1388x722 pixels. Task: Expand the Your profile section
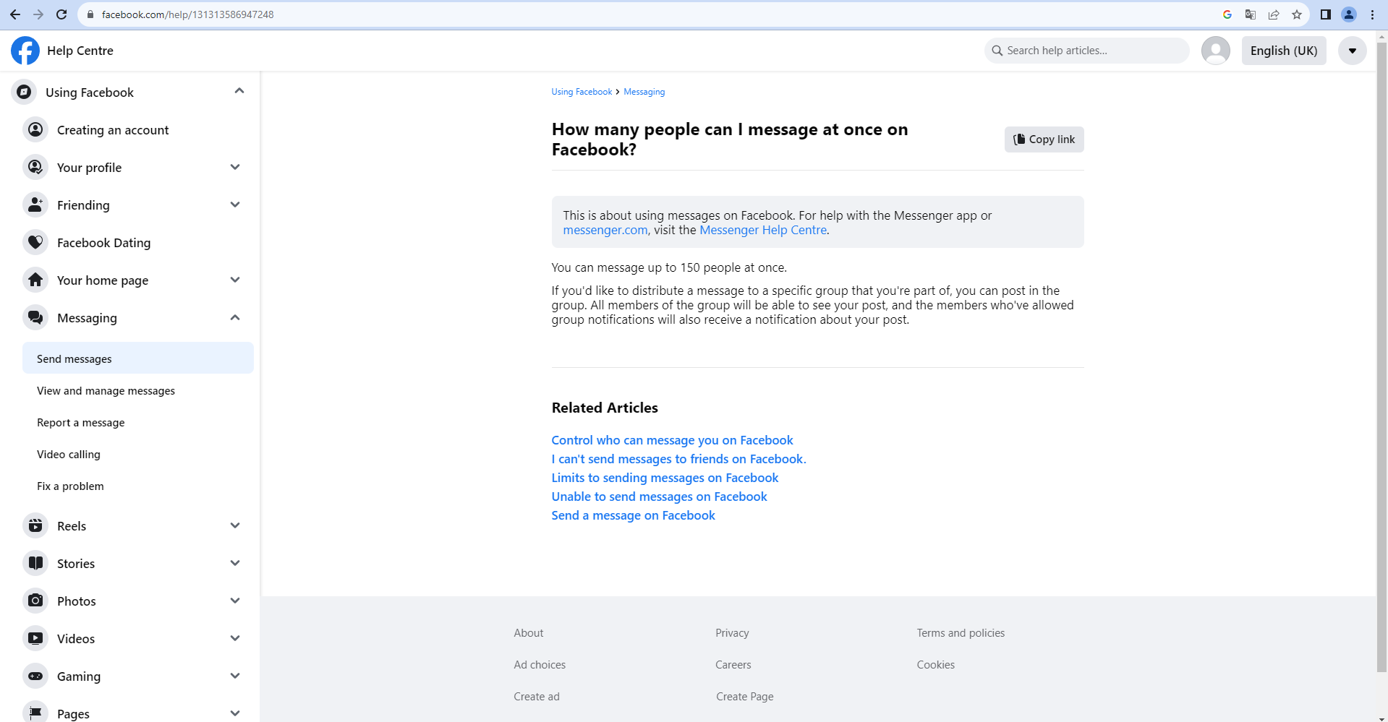pos(235,167)
